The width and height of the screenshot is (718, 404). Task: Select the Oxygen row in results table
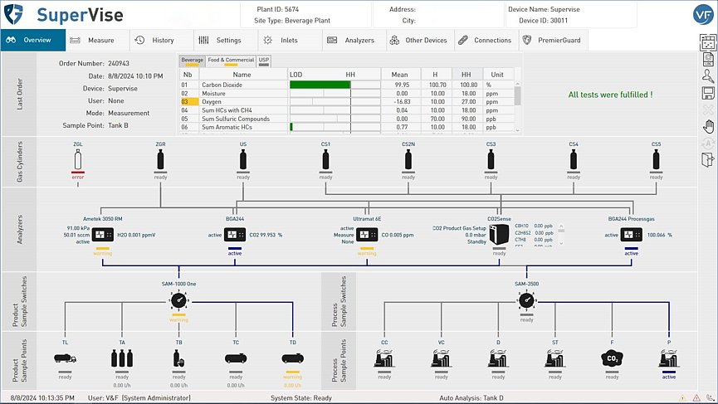(x=213, y=102)
